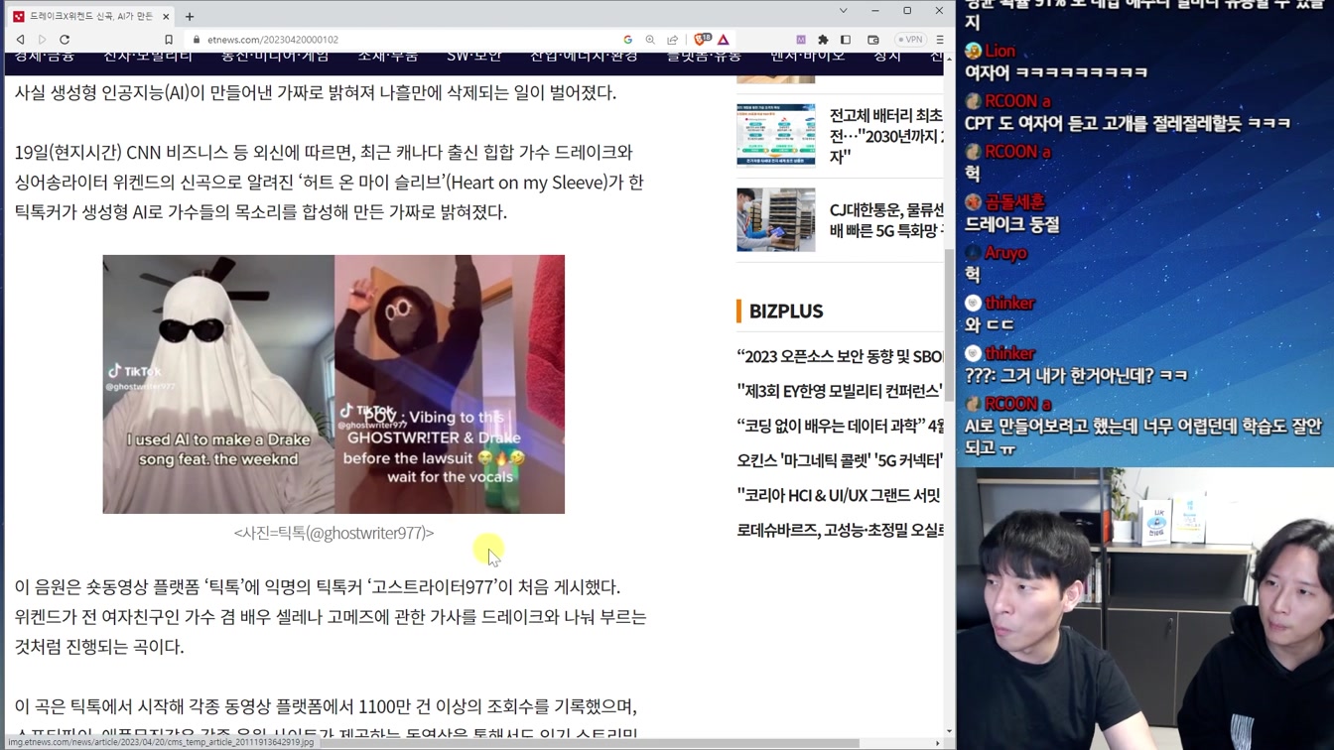Open the 전자·모빌리티 nav menu
1334x750 pixels.
(148, 58)
